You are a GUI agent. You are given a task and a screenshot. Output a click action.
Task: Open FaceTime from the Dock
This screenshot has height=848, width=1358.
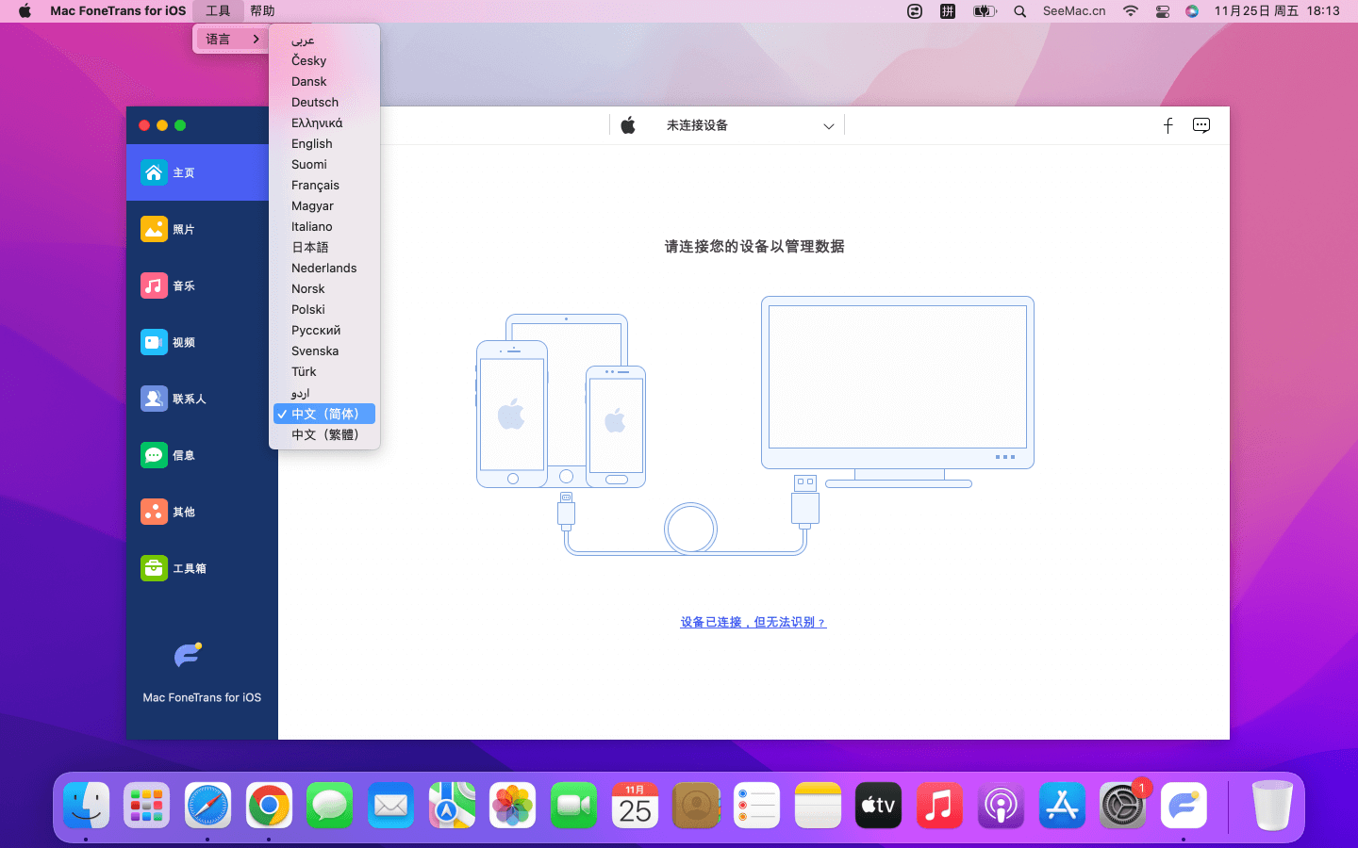573,806
